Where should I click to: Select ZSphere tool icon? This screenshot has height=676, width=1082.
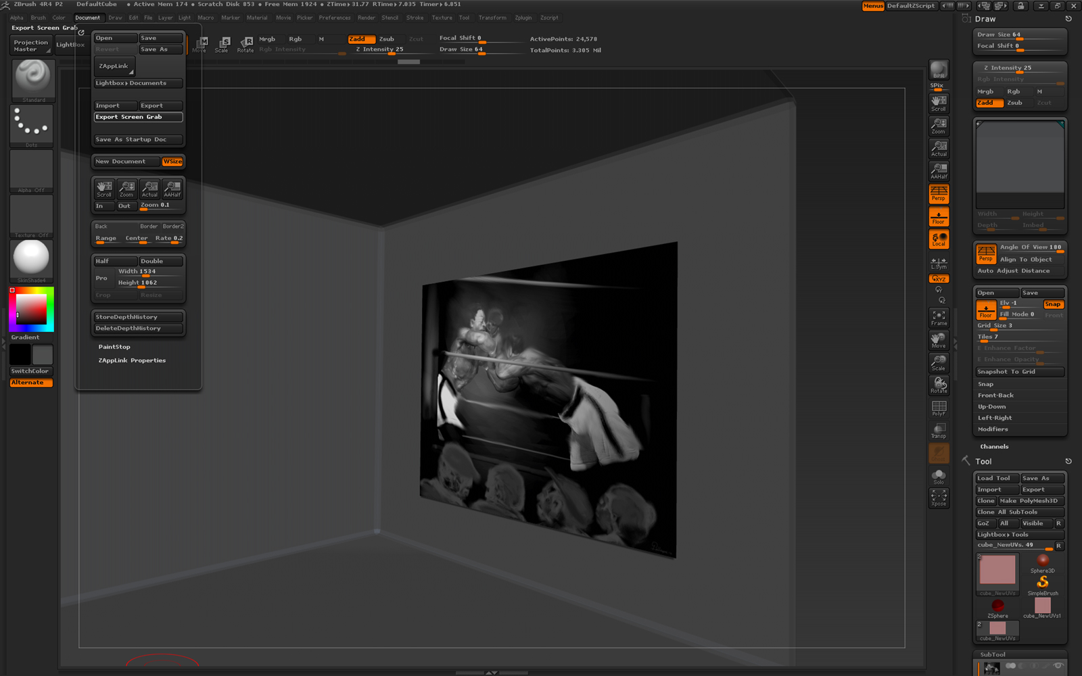[x=997, y=608]
